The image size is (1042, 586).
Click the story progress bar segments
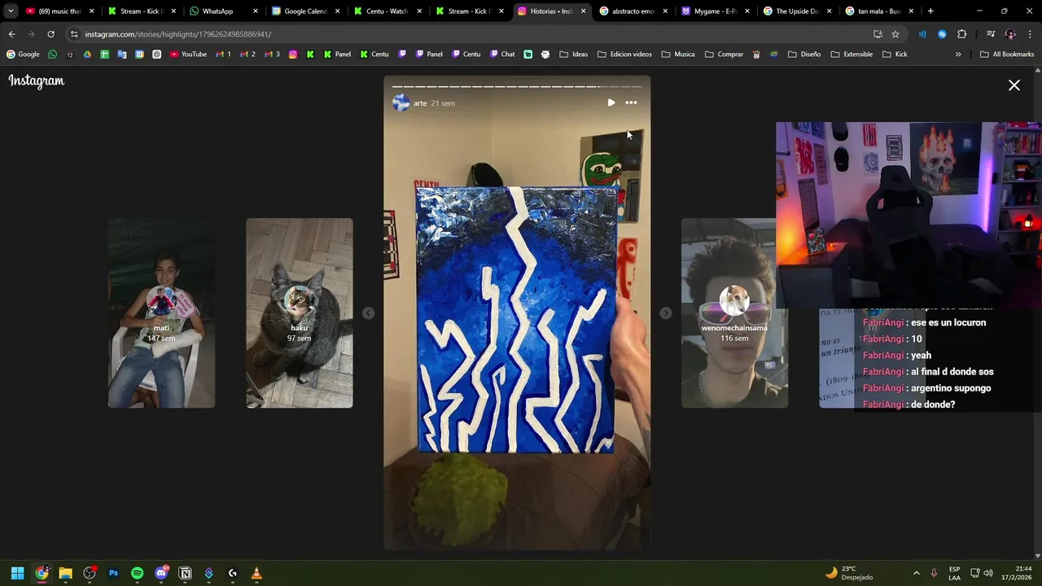coord(517,86)
